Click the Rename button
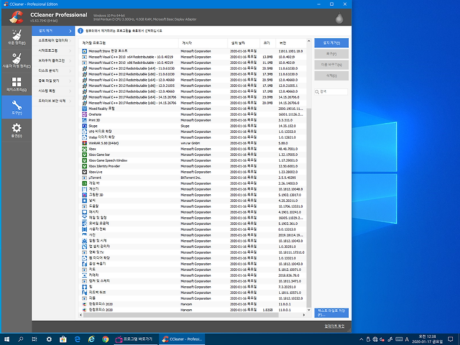Viewport: 460px width, 345px height. coord(332,65)
